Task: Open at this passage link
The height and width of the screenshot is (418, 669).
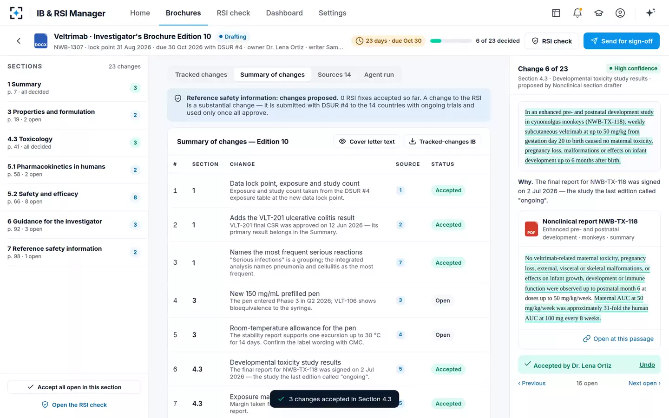Action: 618,339
